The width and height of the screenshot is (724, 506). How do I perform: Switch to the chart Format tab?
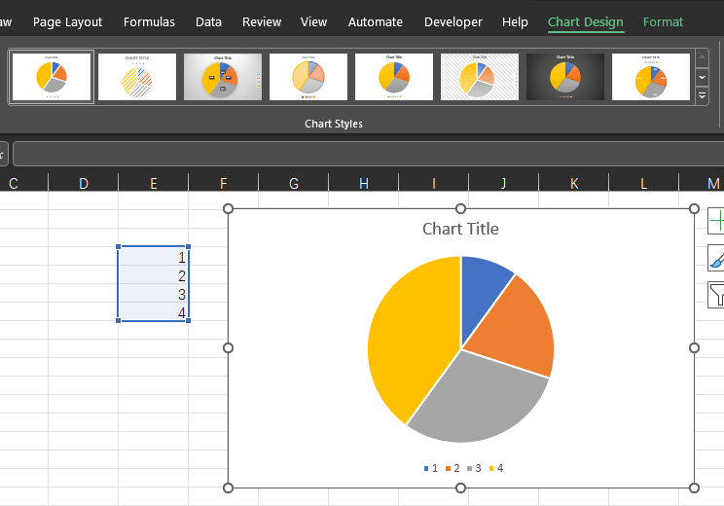[x=663, y=22]
